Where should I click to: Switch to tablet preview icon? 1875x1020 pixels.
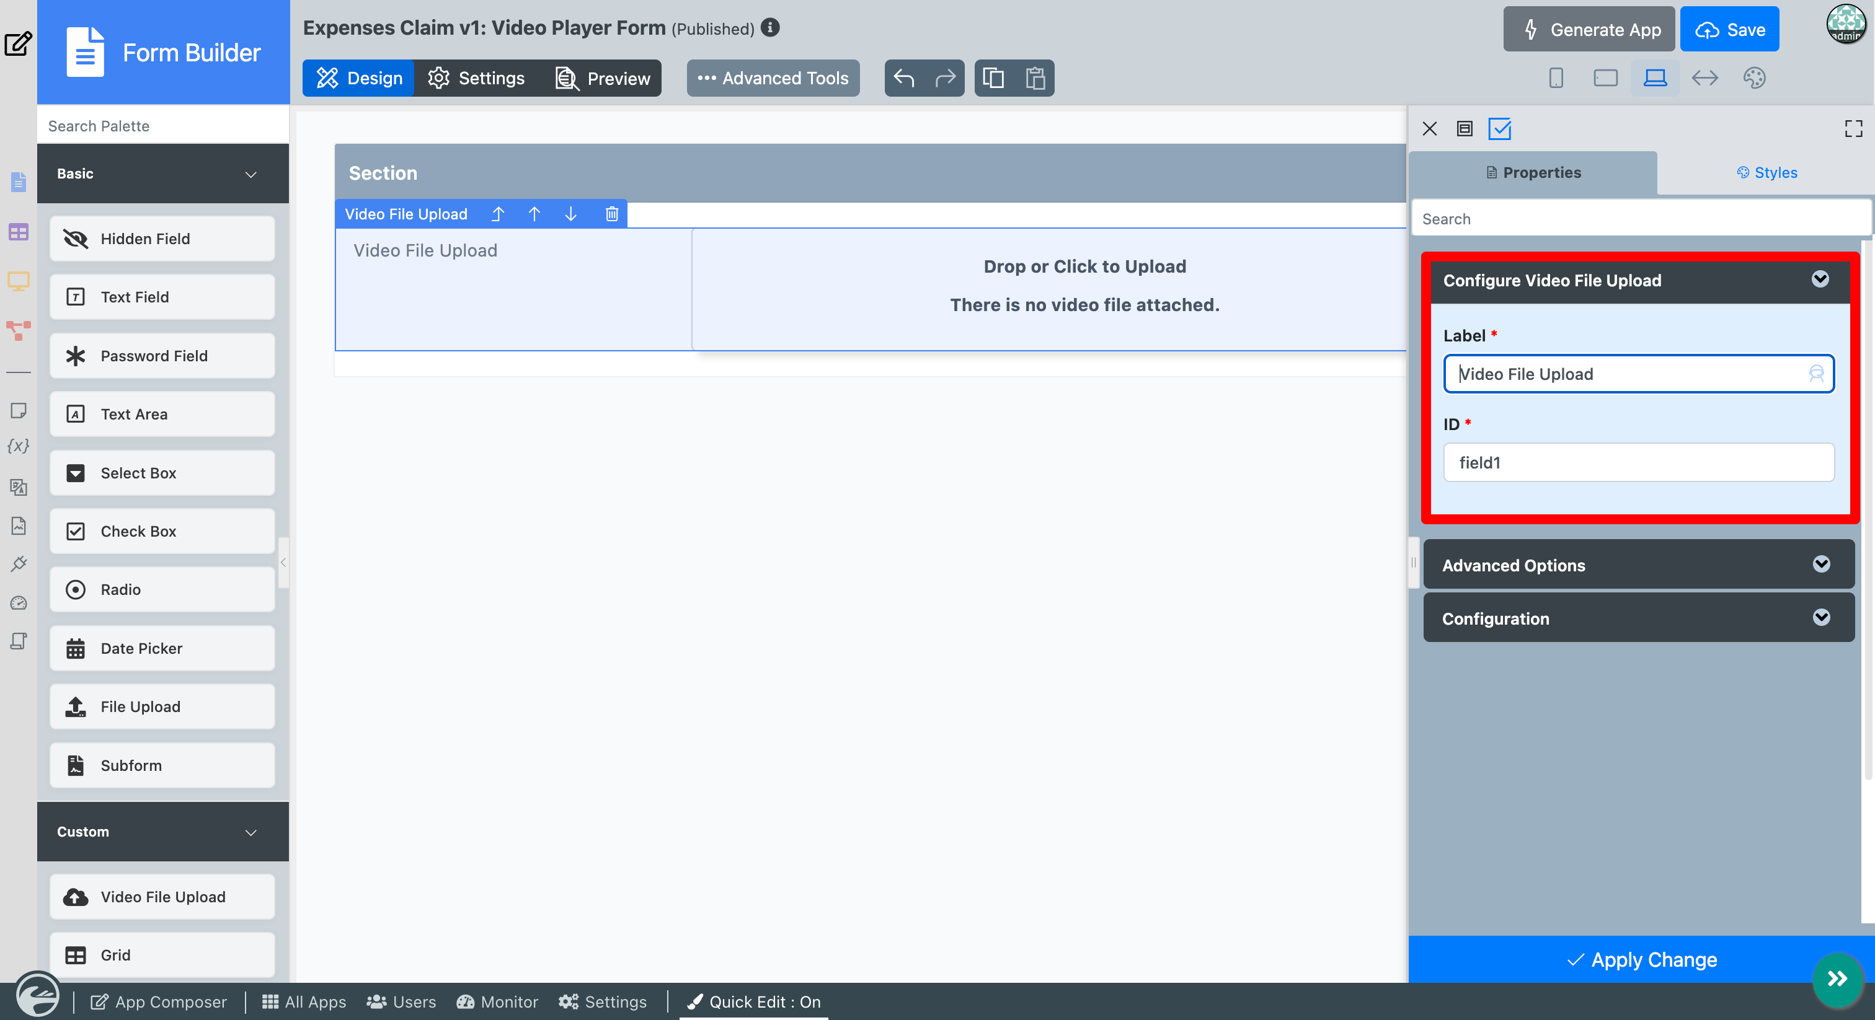click(x=1605, y=78)
